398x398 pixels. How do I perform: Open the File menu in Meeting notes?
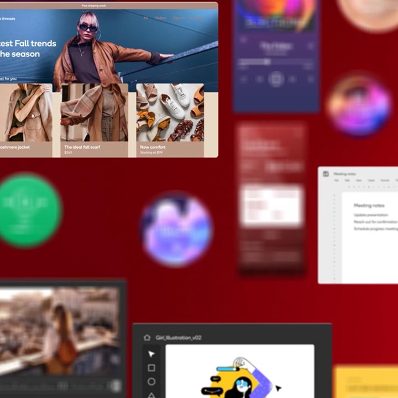[336, 180]
